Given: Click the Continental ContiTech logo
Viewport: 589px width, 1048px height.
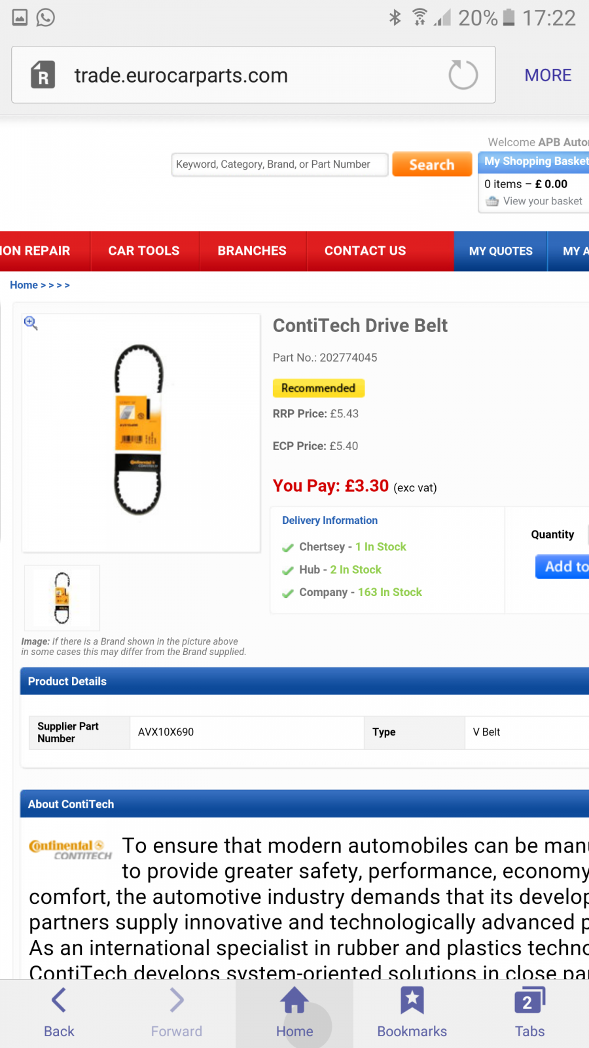Looking at the screenshot, I should click(x=71, y=850).
